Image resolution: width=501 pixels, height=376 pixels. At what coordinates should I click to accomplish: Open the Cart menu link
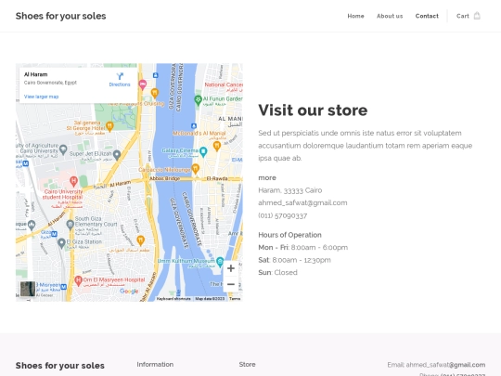pos(462,16)
